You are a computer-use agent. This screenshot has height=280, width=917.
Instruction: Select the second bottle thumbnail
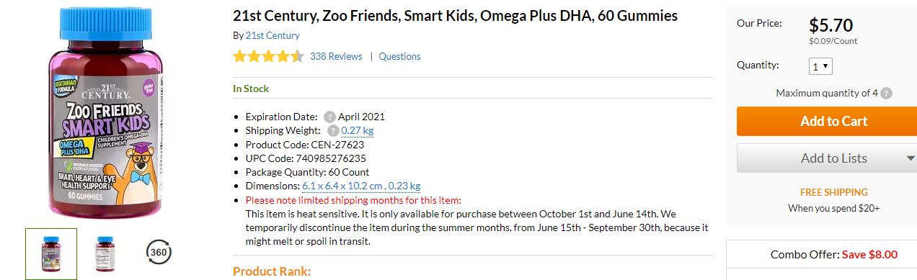click(x=105, y=253)
